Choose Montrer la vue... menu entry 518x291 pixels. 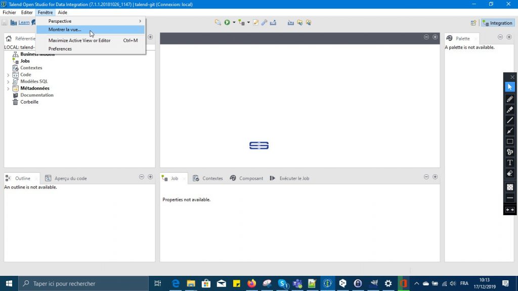[90, 29]
